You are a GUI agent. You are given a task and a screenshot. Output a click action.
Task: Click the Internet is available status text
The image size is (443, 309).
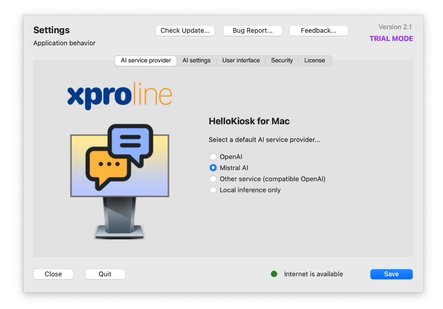313,274
